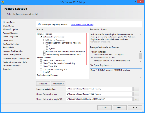Click the Shared feature directory field
Viewport: 145px width, 113px height.
pos(99,94)
